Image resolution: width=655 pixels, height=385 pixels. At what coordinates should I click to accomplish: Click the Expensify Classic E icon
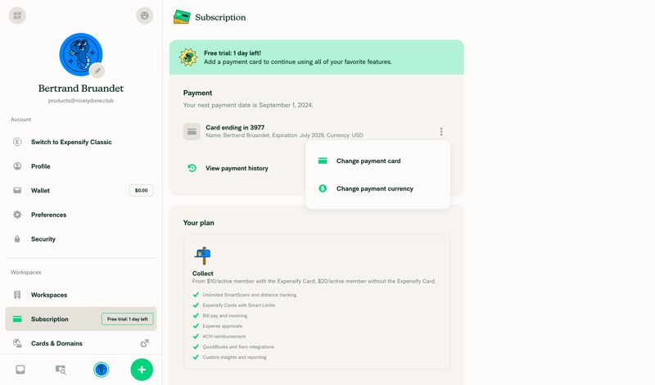17,143
